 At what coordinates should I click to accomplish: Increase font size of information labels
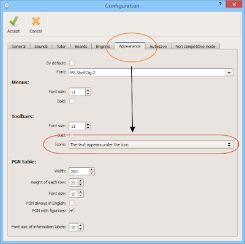81,226
